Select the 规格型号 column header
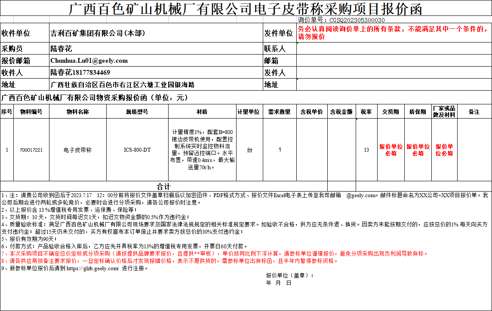 (137, 112)
